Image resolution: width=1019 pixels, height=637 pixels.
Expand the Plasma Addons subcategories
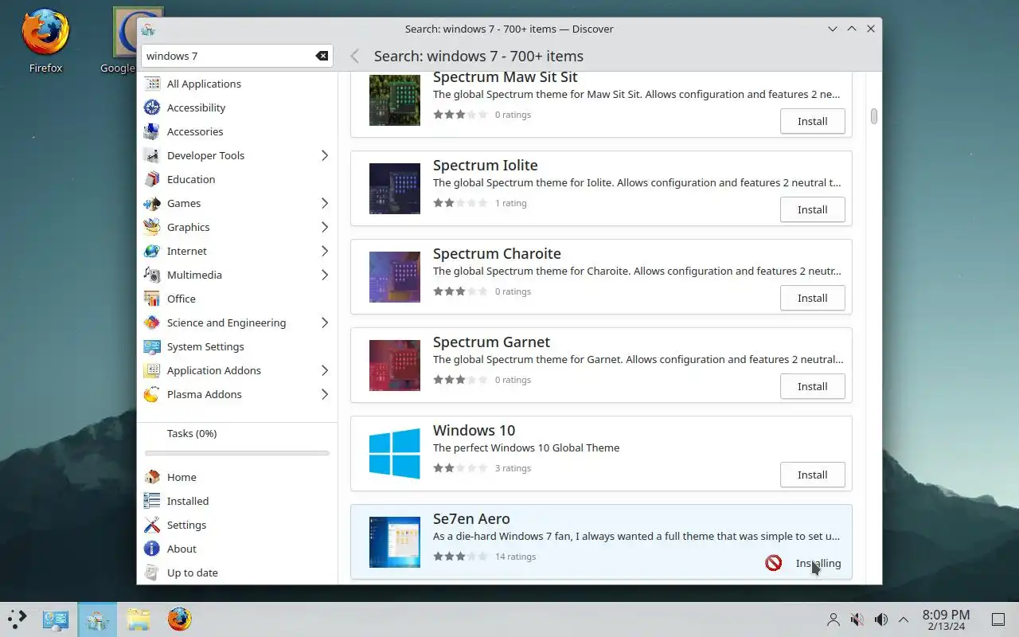(325, 394)
